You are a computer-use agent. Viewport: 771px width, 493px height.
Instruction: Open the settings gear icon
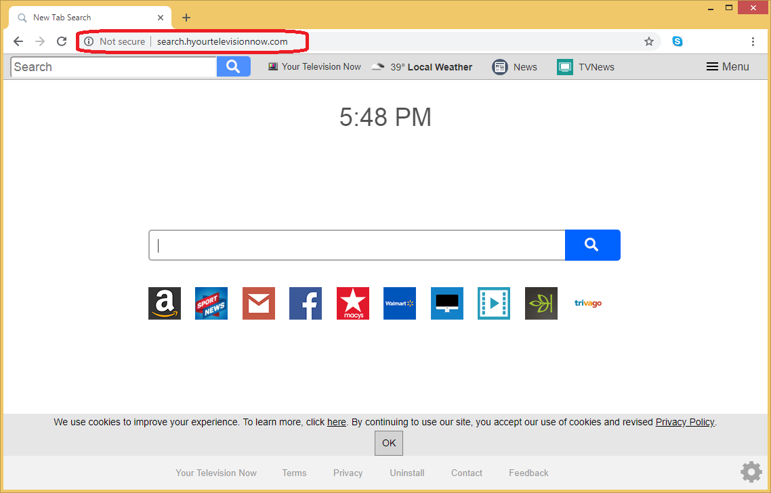coord(751,471)
